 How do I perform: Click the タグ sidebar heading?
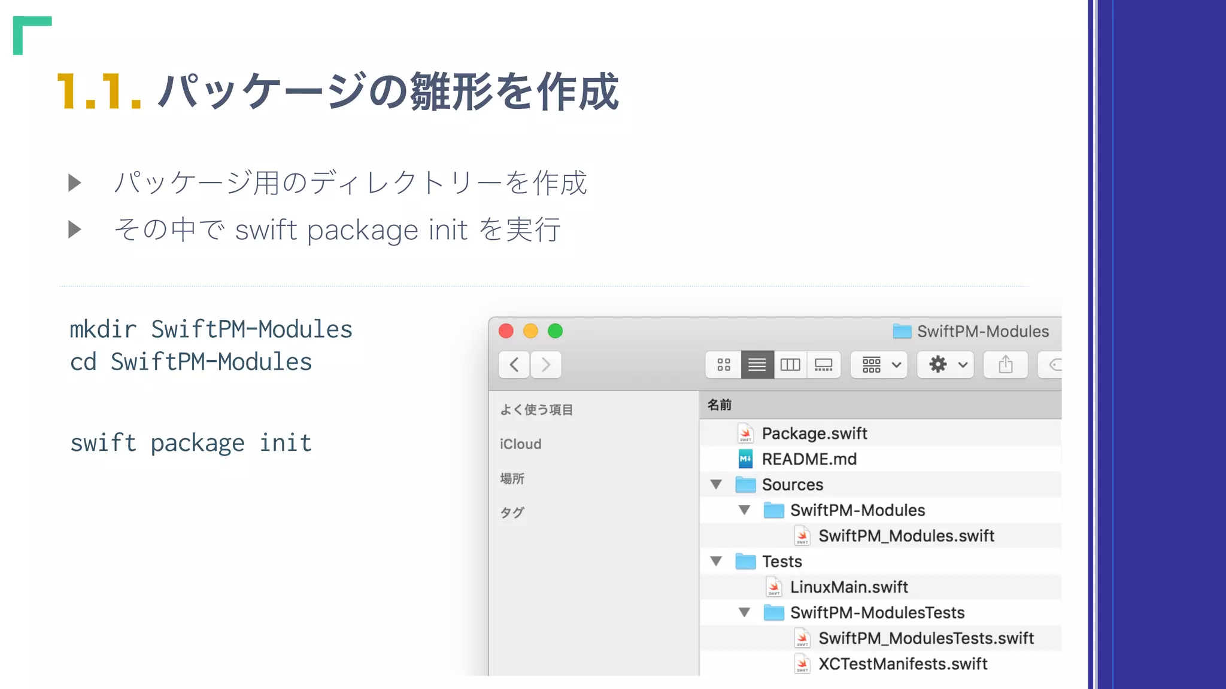[512, 513]
